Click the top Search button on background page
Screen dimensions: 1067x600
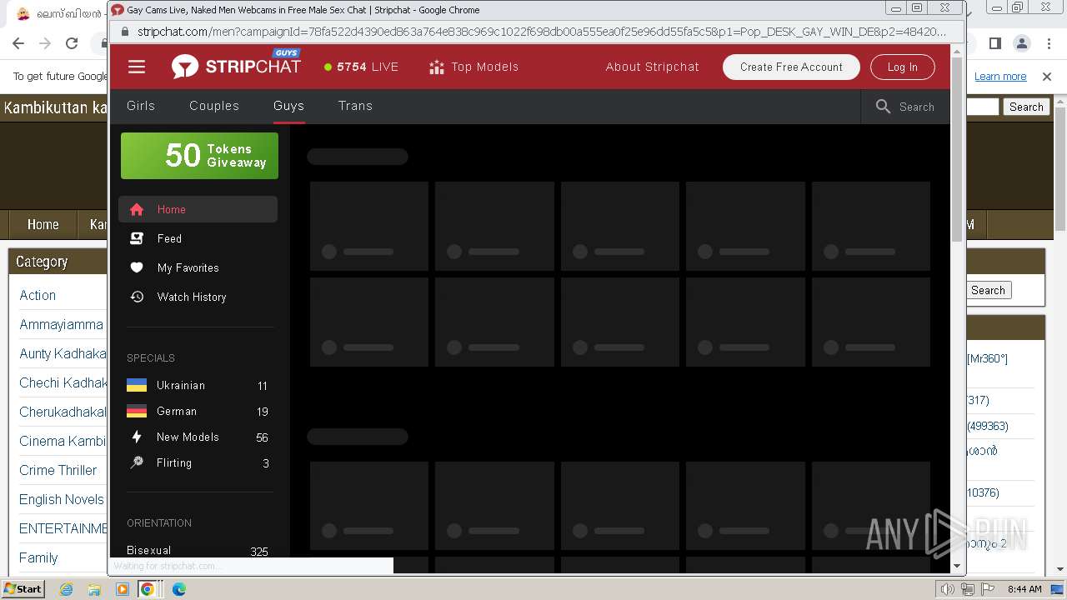point(1025,107)
